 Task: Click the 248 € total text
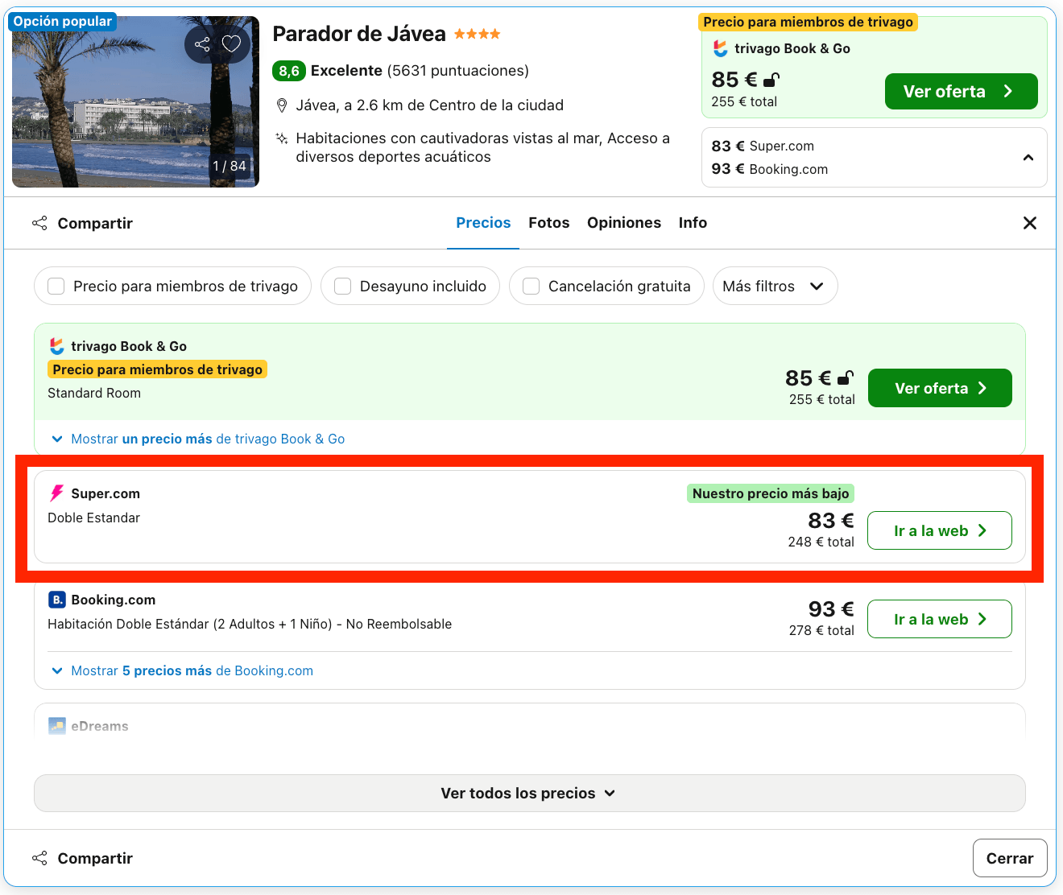pyautogui.click(x=821, y=542)
